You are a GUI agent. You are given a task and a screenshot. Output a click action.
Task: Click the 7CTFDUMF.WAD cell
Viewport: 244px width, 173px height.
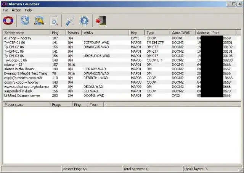(x=96, y=42)
